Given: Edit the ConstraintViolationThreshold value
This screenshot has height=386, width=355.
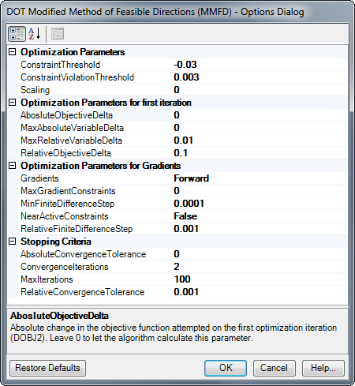Looking at the screenshot, I should (260, 77).
